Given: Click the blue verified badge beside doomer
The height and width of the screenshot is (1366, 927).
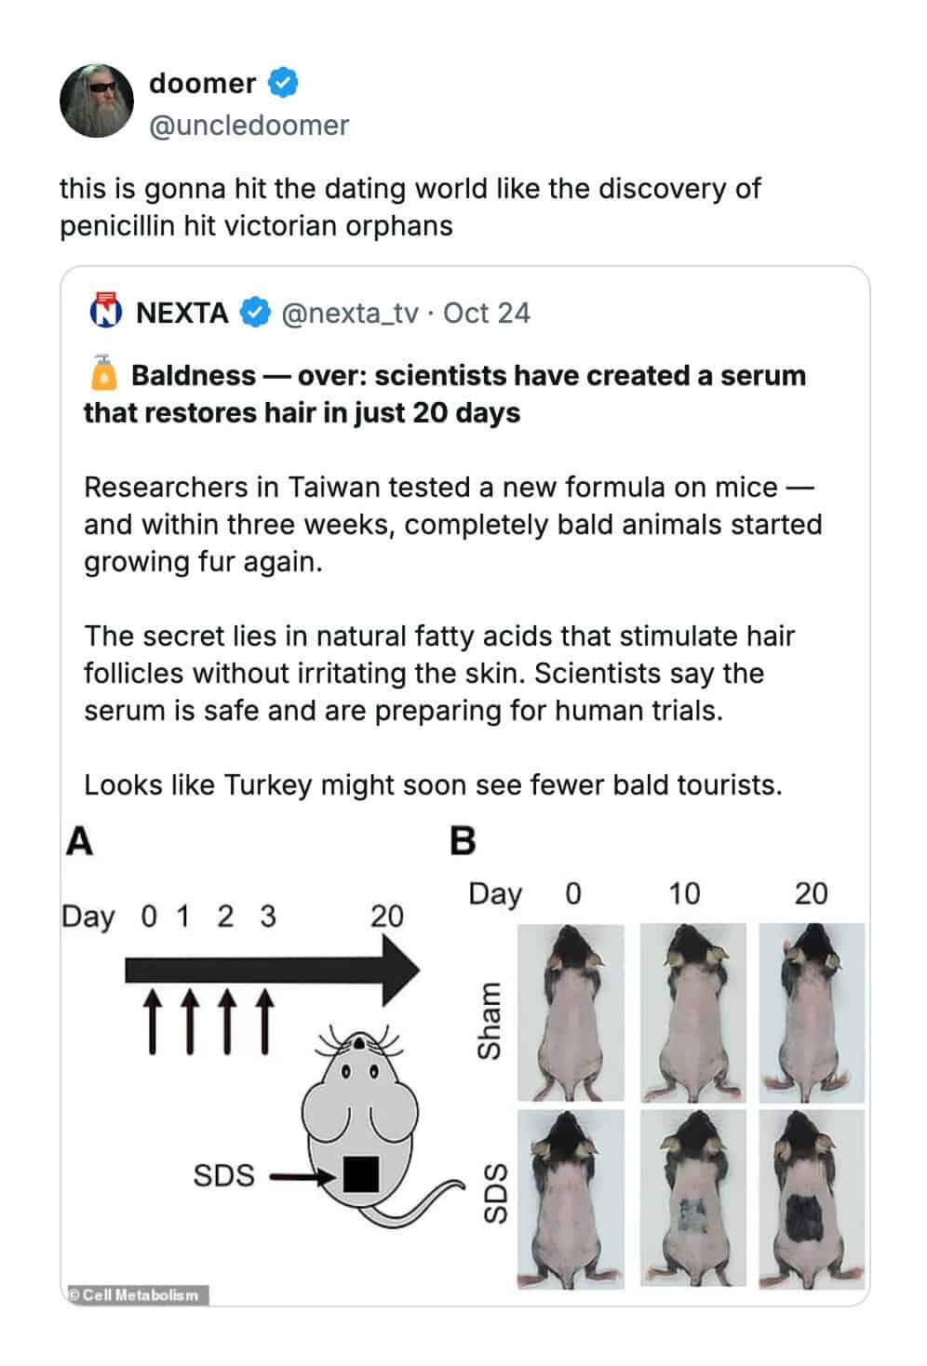Looking at the screenshot, I should [283, 84].
